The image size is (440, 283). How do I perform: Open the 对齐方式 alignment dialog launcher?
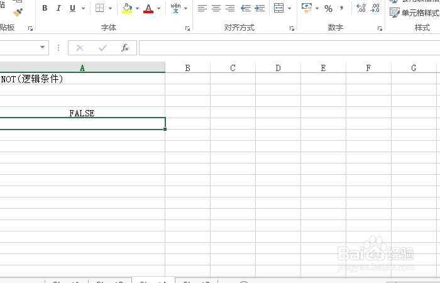point(292,29)
